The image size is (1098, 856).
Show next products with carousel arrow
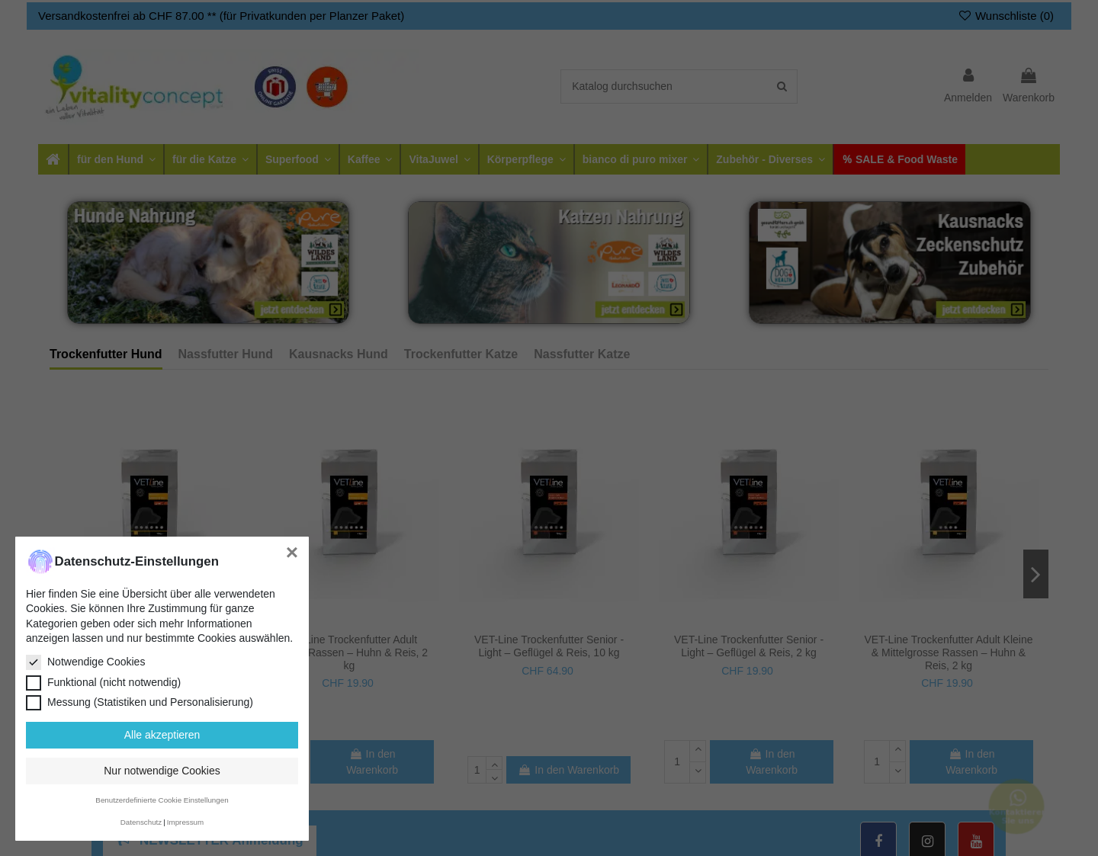pyautogui.click(x=1035, y=574)
